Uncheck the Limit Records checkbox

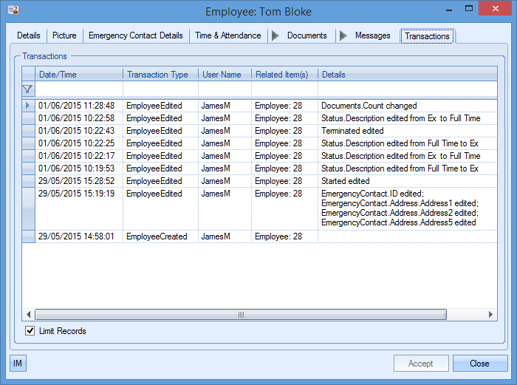pos(30,331)
